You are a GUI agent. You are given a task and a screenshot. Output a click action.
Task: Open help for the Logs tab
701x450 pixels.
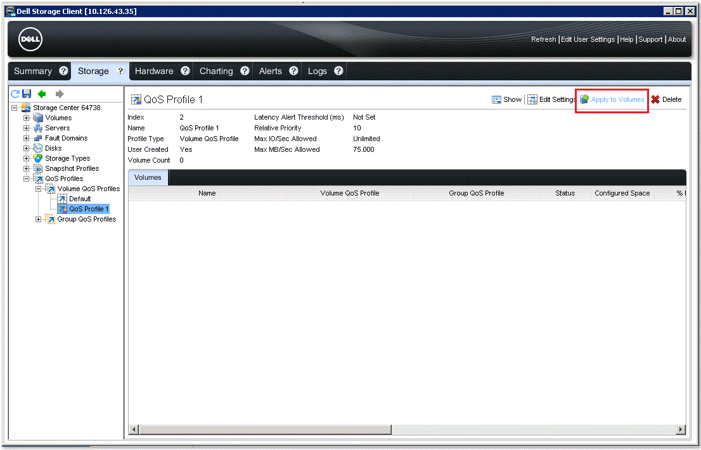coord(338,70)
